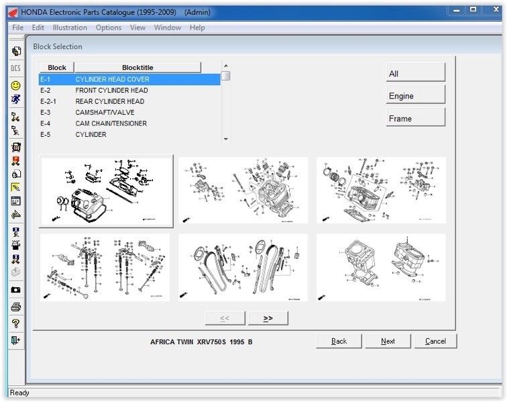Click the blue hourglass with arrows icon
The image size is (507, 402).
point(16,259)
